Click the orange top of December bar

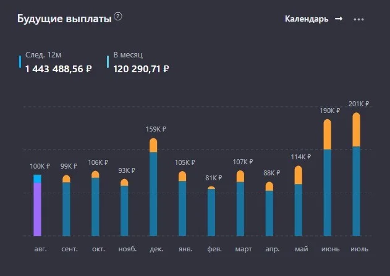pyautogui.click(x=153, y=145)
